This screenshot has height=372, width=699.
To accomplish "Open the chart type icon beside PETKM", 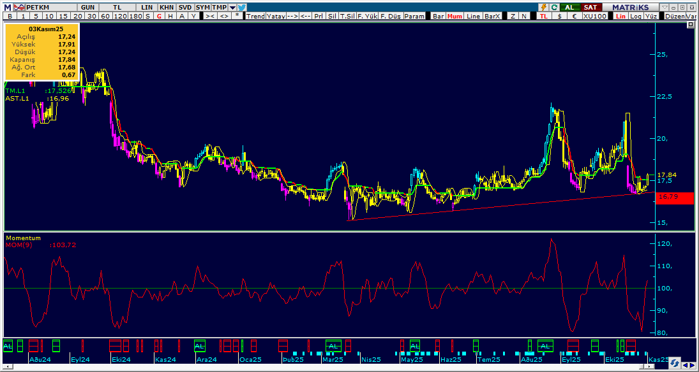I will click(x=19, y=7).
